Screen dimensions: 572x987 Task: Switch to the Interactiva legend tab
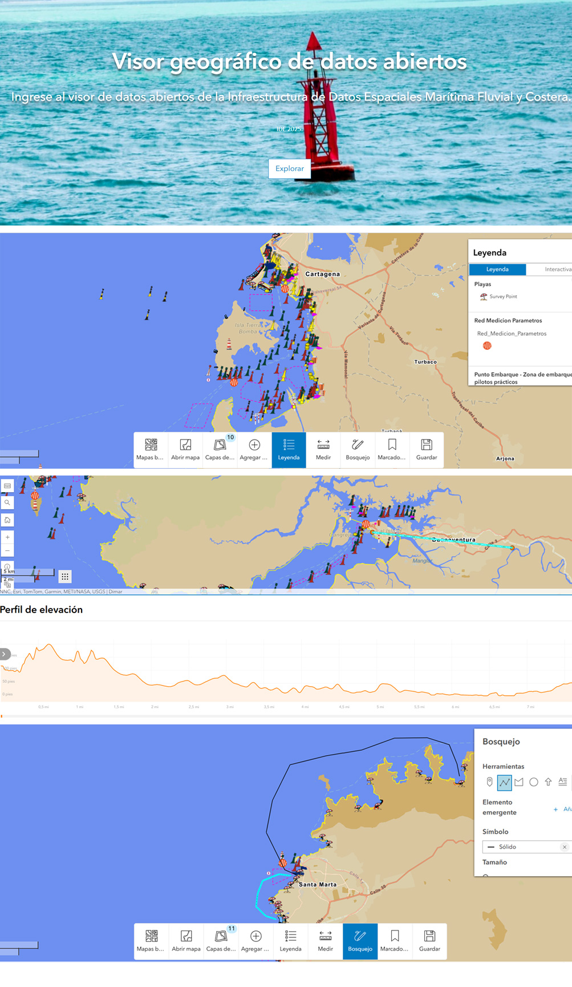pos(557,269)
